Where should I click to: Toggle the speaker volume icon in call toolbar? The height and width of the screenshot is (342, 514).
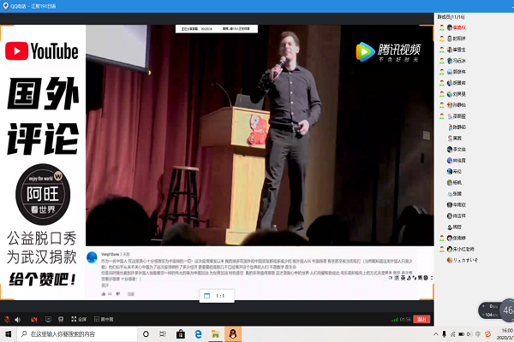point(18,320)
